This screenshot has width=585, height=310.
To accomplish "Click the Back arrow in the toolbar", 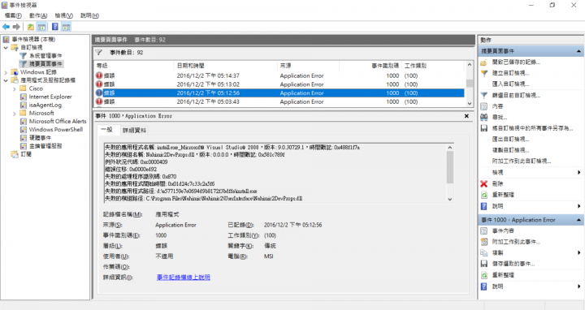I will (x=6, y=27).
